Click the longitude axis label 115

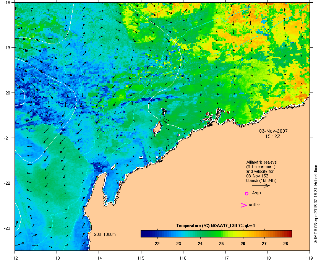pyautogui.click(x=141, y=258)
